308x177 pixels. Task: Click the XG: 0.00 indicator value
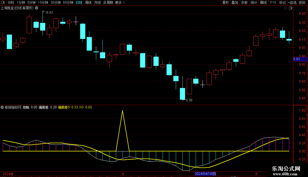[85, 107]
